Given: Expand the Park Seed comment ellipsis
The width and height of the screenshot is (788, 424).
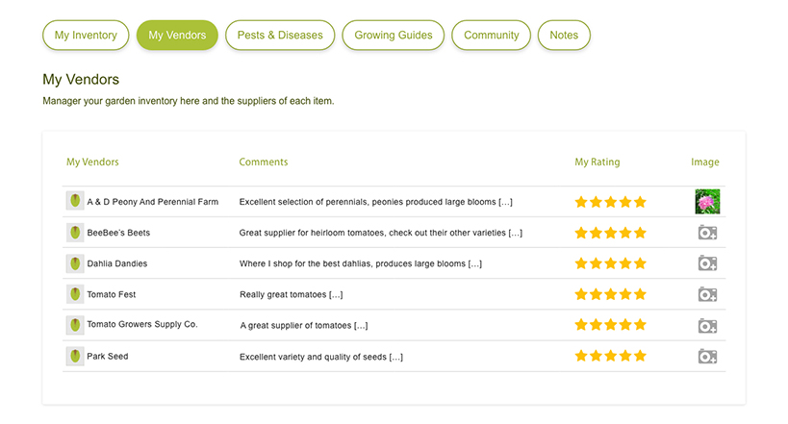Looking at the screenshot, I should pyautogui.click(x=396, y=358).
